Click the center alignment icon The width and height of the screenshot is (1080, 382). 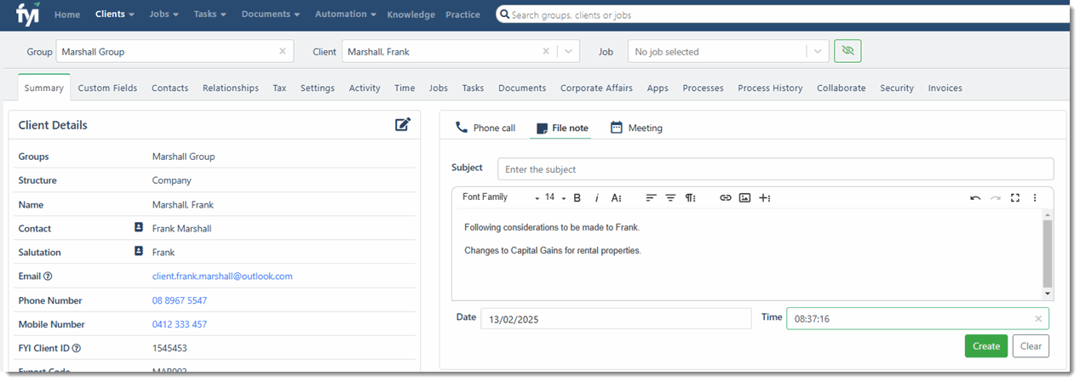670,197
